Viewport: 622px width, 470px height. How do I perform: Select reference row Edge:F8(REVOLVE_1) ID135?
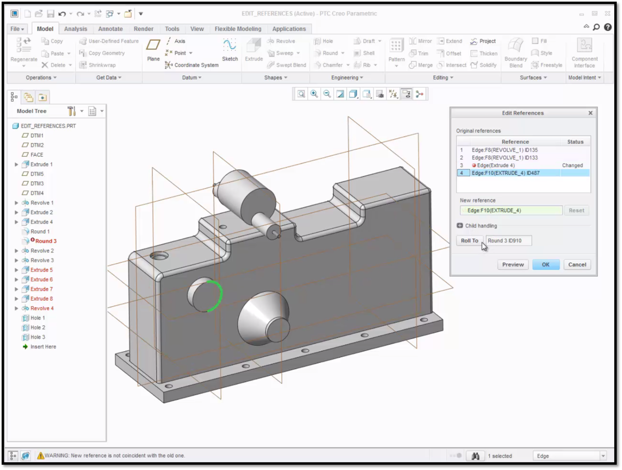point(523,150)
